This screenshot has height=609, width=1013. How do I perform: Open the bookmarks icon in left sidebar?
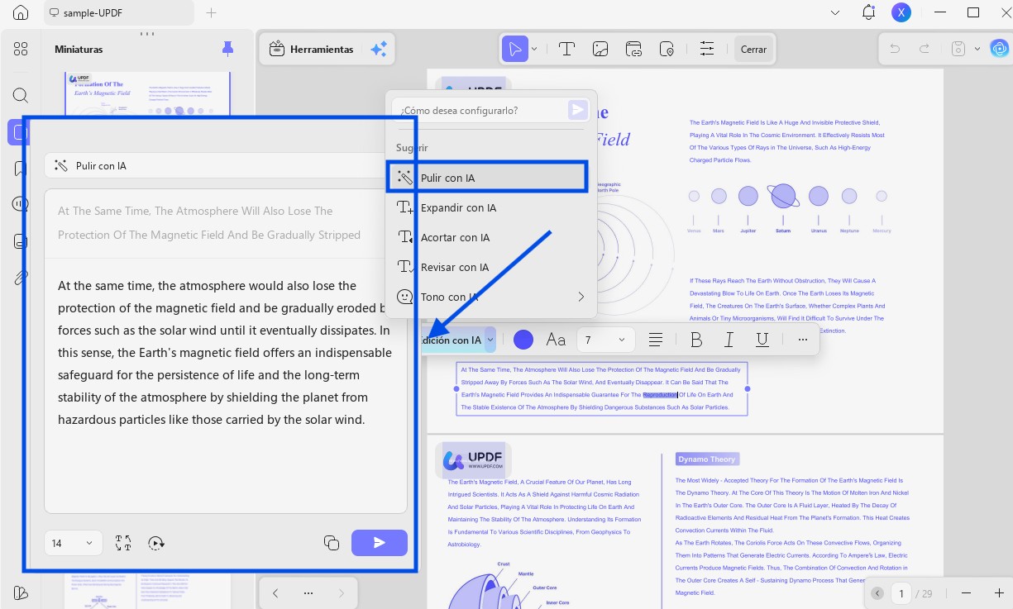click(21, 169)
